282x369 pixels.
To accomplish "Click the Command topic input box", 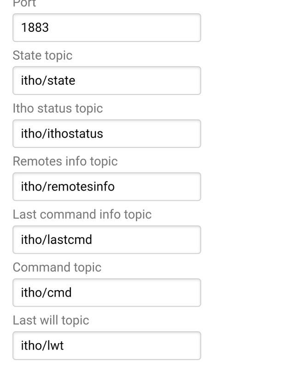I will pyautogui.click(x=106, y=293).
